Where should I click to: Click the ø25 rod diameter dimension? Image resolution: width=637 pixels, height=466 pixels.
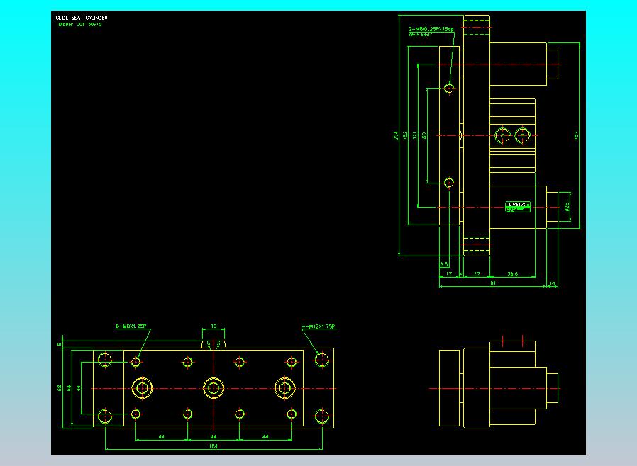point(567,207)
